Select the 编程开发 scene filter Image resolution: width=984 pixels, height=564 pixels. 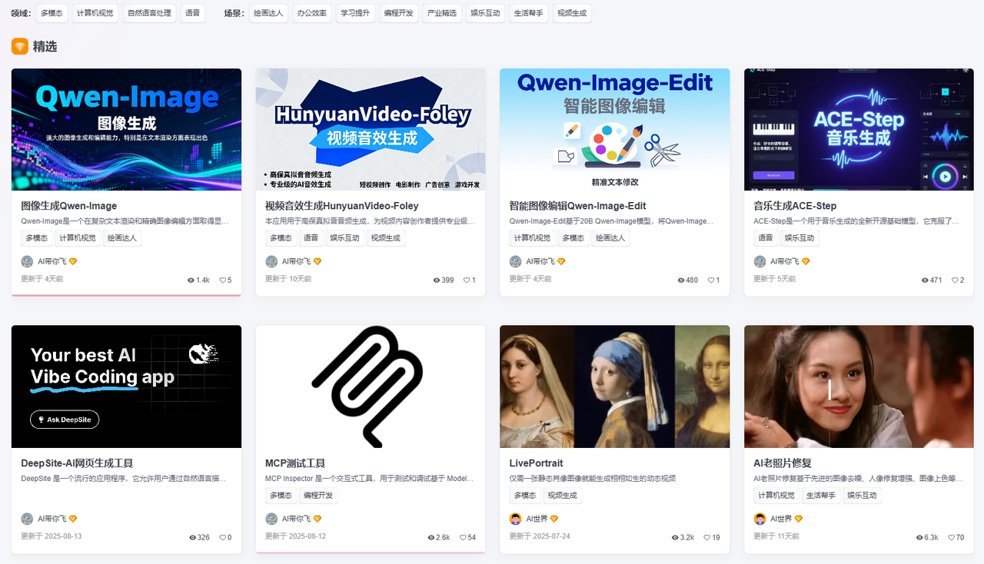(398, 13)
